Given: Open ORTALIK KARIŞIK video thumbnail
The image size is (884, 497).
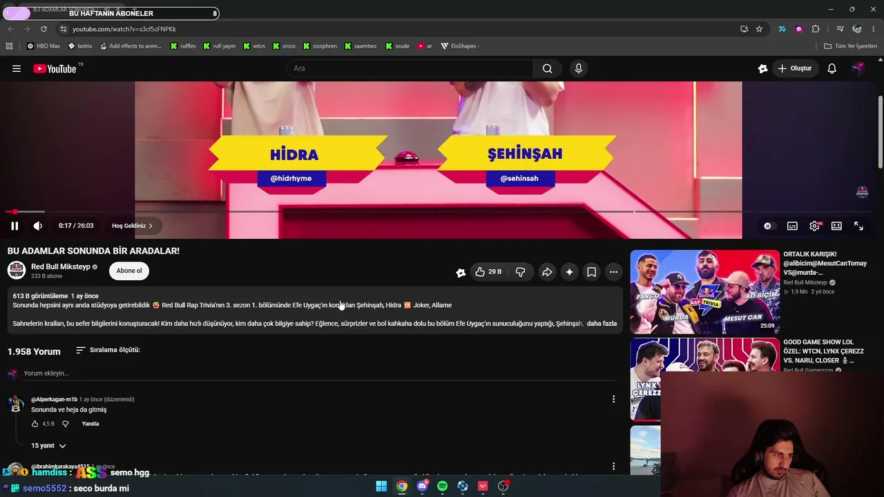Looking at the screenshot, I should [704, 291].
